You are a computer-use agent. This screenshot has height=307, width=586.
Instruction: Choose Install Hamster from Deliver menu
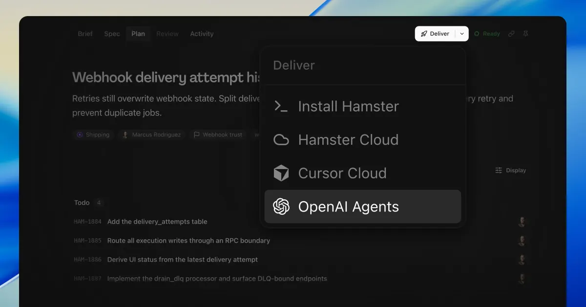pyautogui.click(x=362, y=106)
